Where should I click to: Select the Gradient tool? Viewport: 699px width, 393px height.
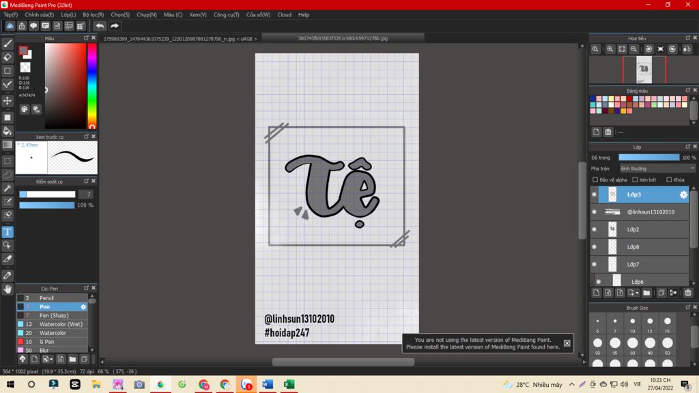point(8,145)
